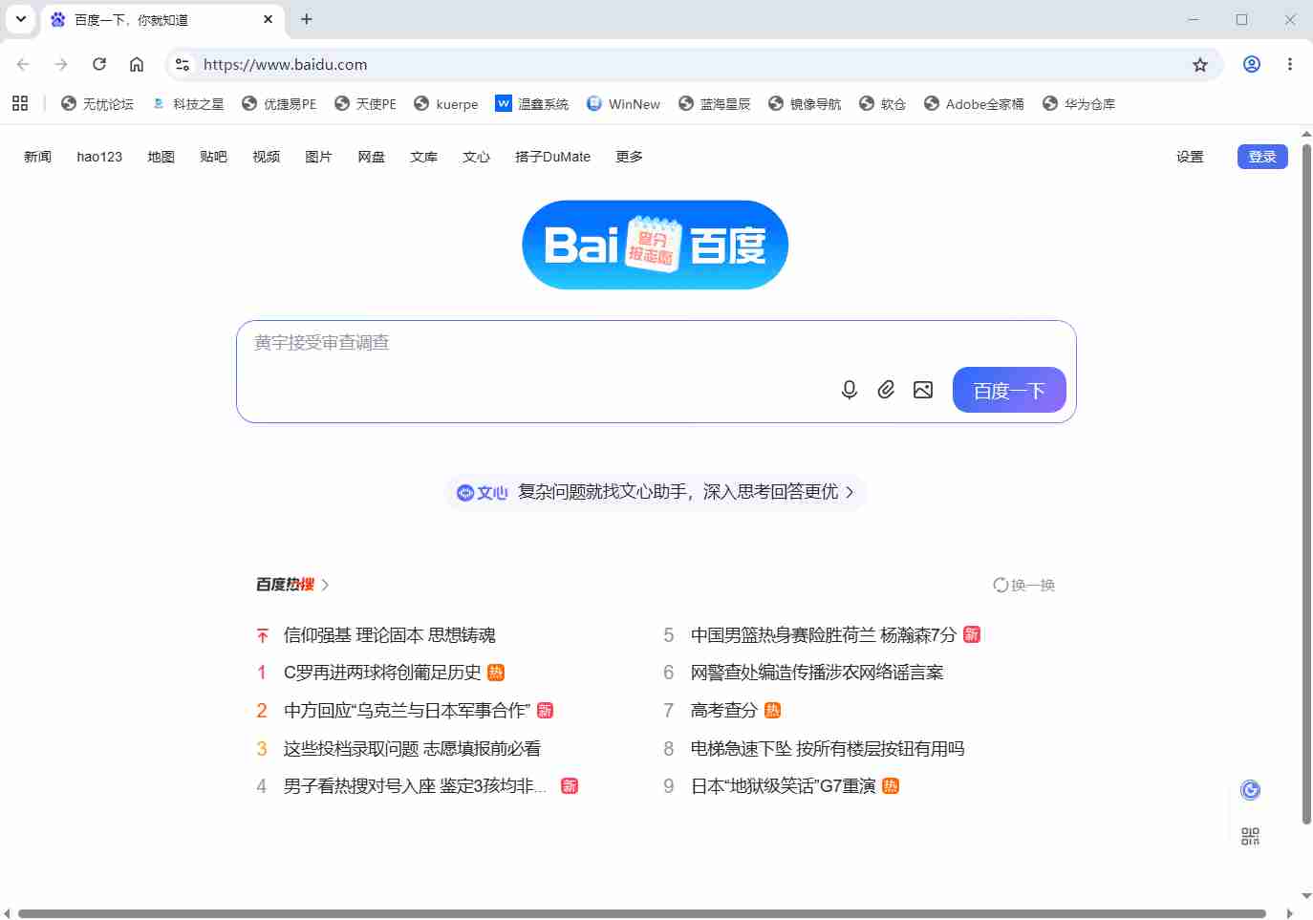Click the address bar URL
This screenshot has width=1313, height=920.
pyautogui.click(x=285, y=64)
